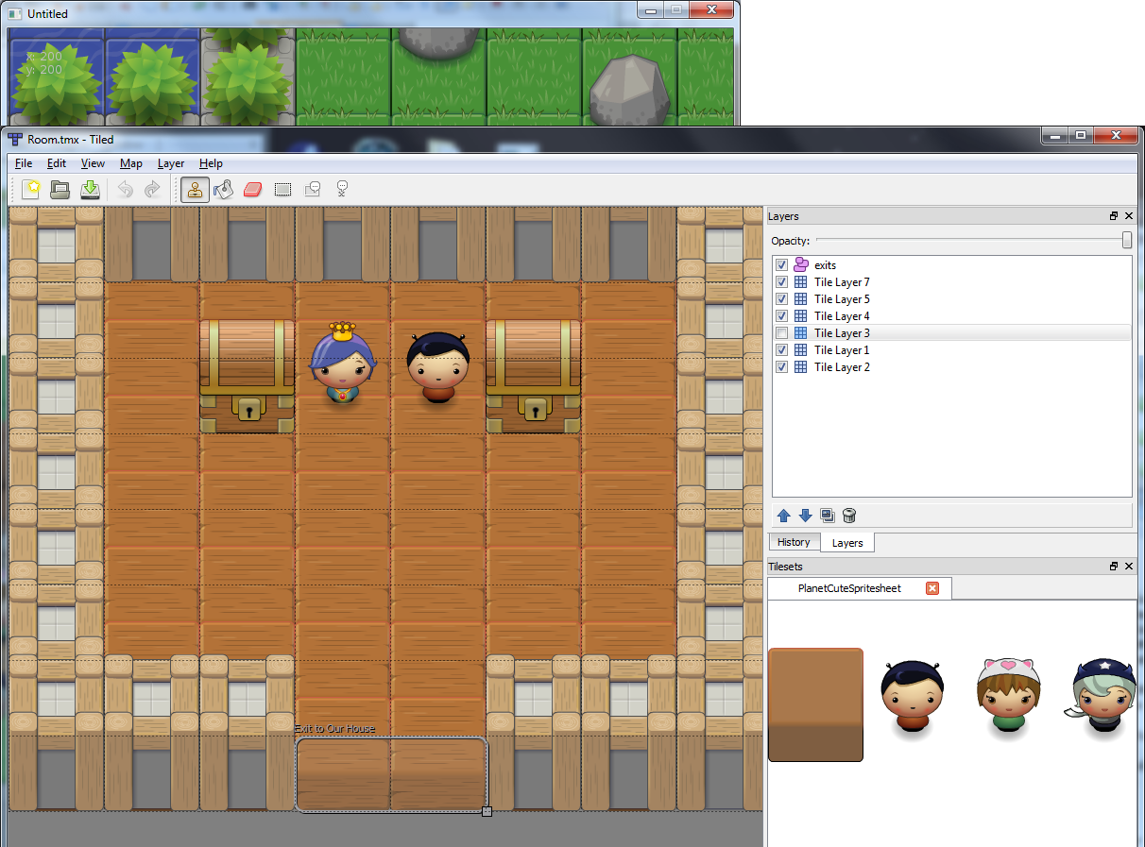Click the Tile Layer 3 grid icon
The height and width of the screenshot is (847, 1145).
point(800,333)
